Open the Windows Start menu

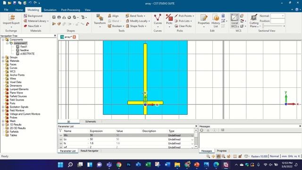pyautogui.click(x=60, y=165)
